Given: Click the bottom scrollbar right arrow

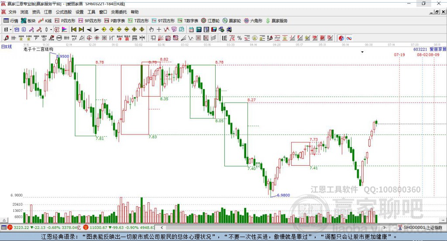Looking at the screenshot, I should 384,228.
